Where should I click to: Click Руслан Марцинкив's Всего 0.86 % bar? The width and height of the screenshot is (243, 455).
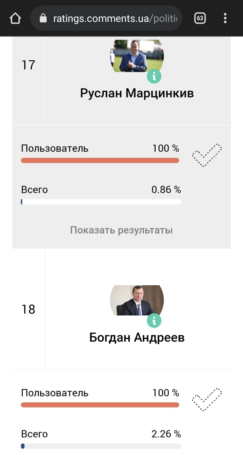[101, 202]
